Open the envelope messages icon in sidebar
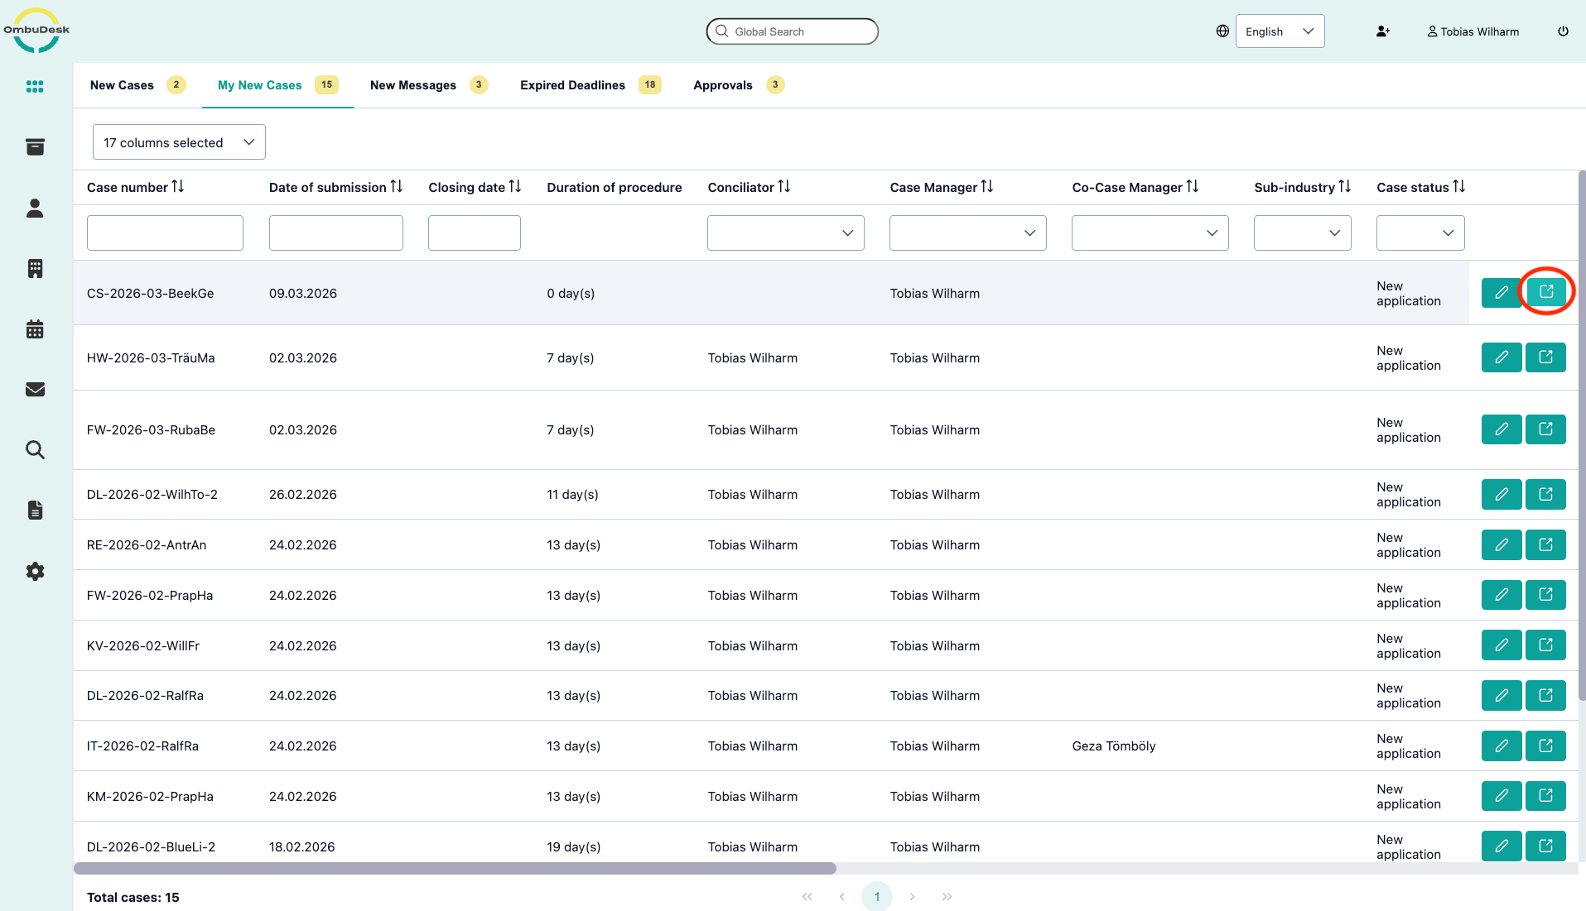This screenshot has height=911, width=1586. pyautogui.click(x=35, y=390)
